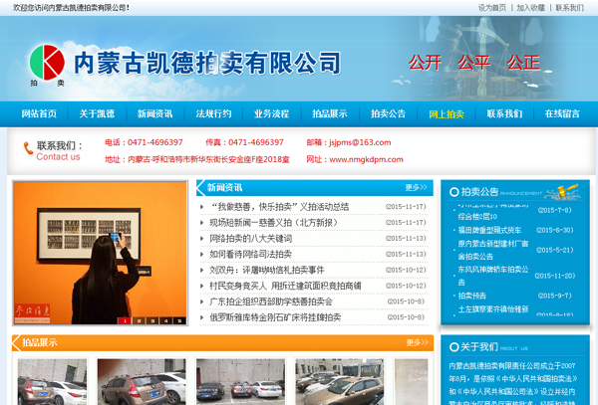Open news article 网络拍卖的八大关键词

coord(250,239)
